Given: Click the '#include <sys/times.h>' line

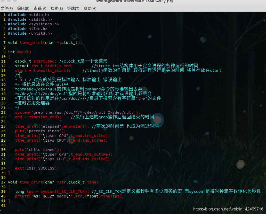Looking at the screenshot, I should (34, 24).
